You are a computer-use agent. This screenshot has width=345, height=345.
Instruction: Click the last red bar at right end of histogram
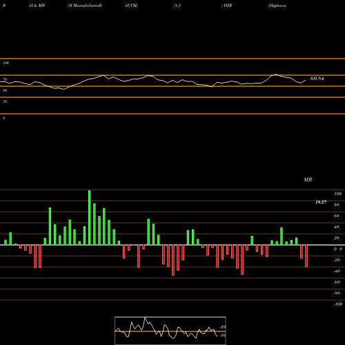[x=306, y=256]
